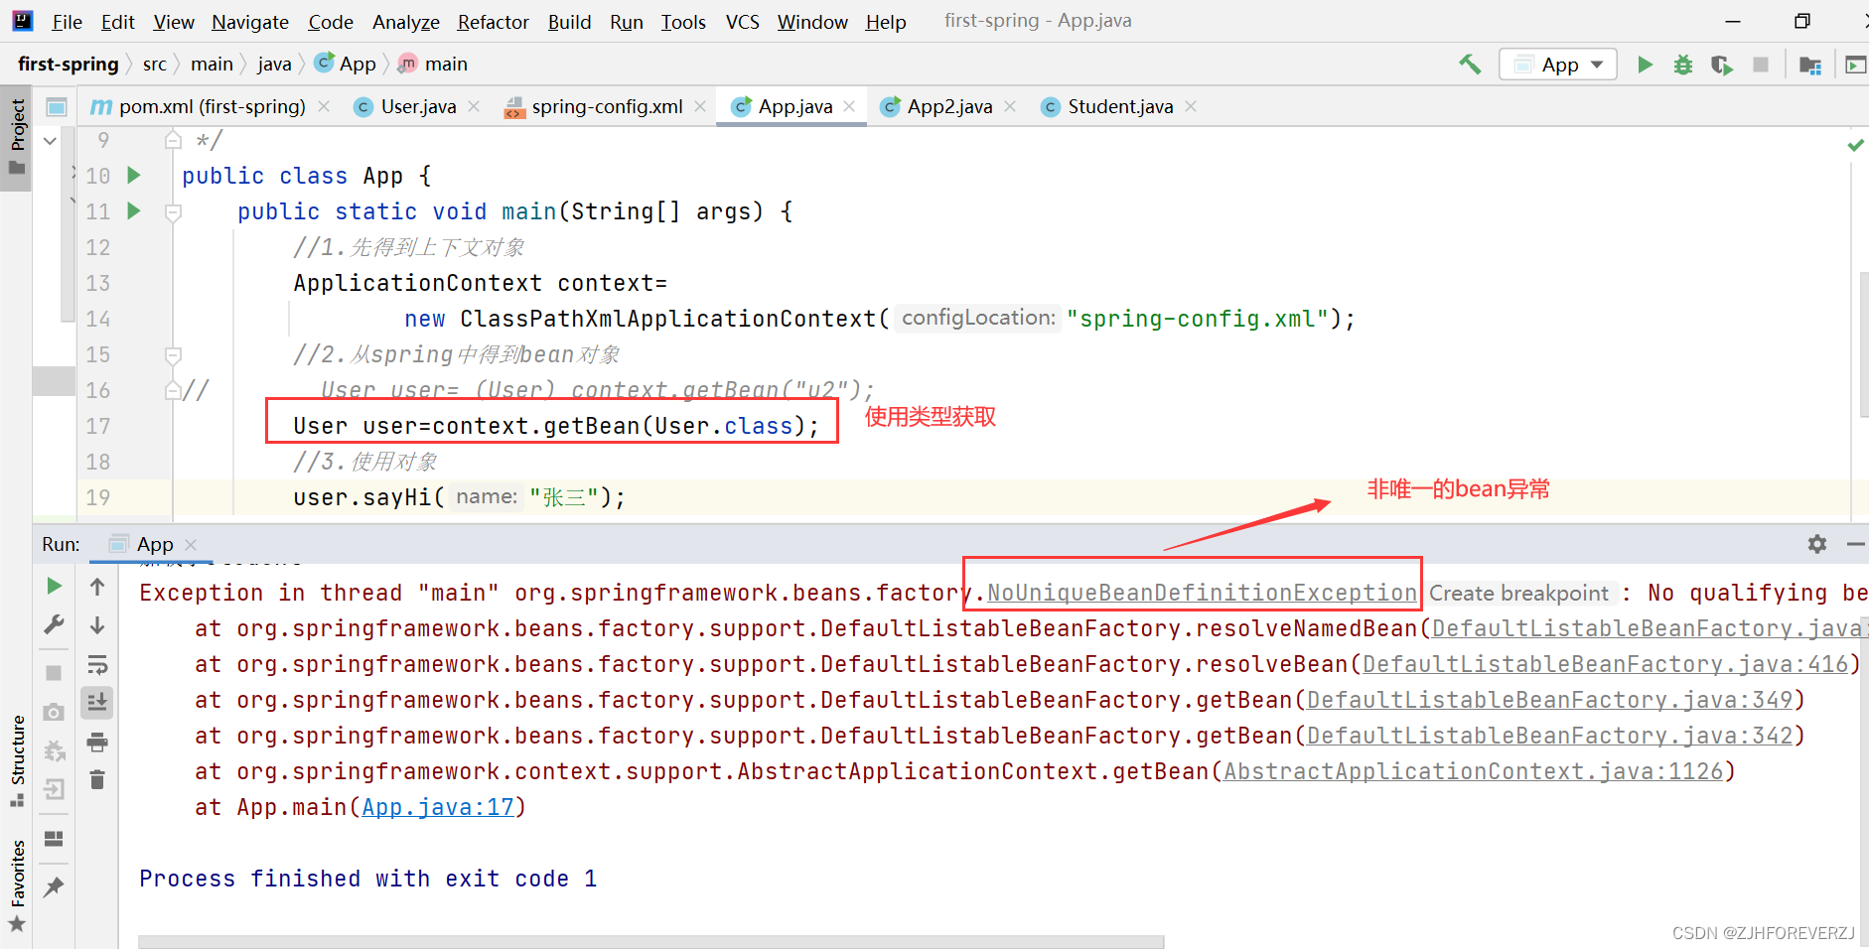Pin the Run tab with pin icon
Image resolution: width=1869 pixels, height=949 pixels.
click(55, 887)
